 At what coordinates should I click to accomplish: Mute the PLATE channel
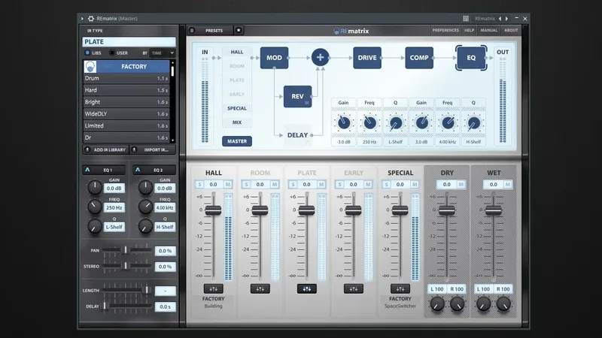tap(321, 185)
